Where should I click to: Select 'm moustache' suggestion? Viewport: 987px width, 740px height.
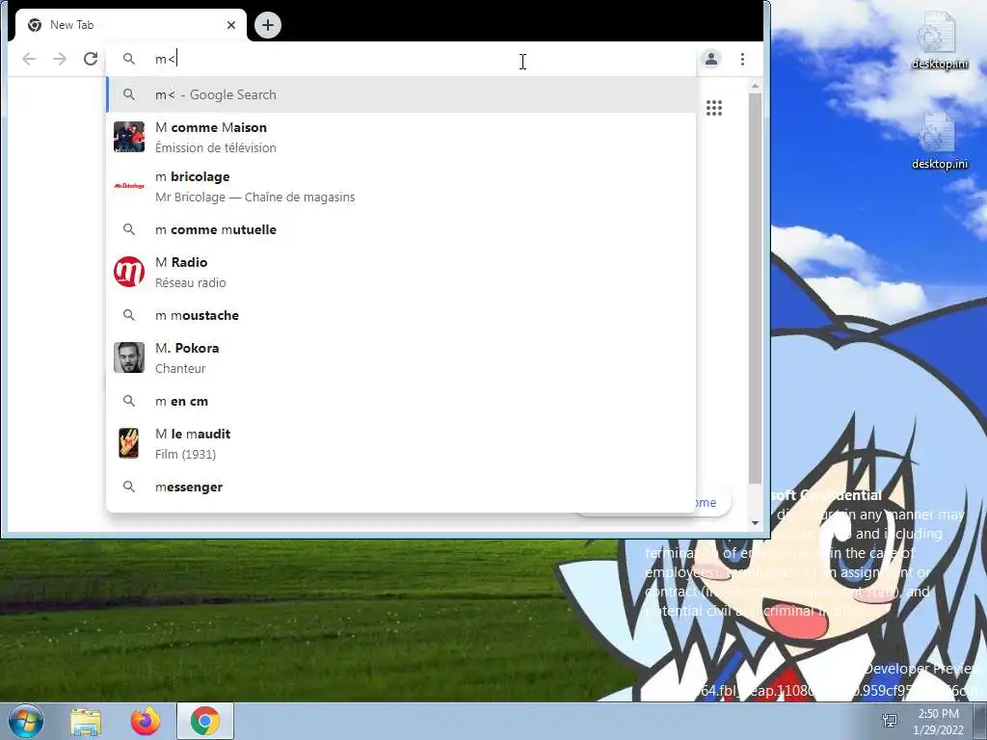[402, 315]
